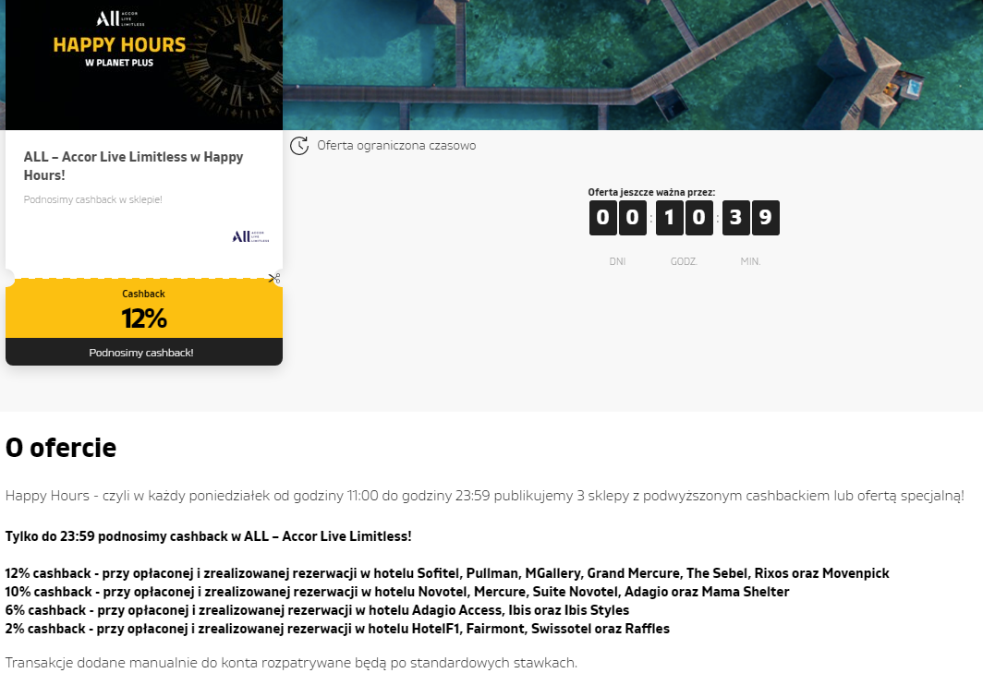Click the 'Podnosimy cashback!' dark bar
The height and width of the screenshot is (685, 983).
point(144,353)
